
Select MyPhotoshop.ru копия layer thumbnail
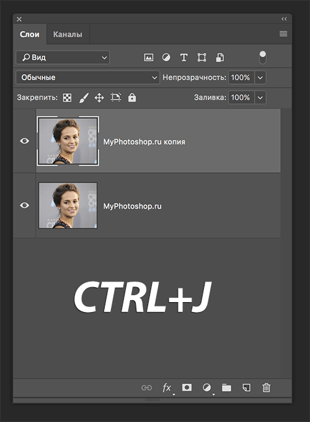(68, 141)
